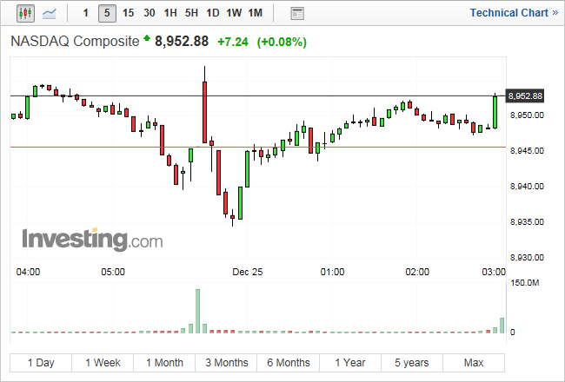Show the 3 Months range

tap(226, 363)
